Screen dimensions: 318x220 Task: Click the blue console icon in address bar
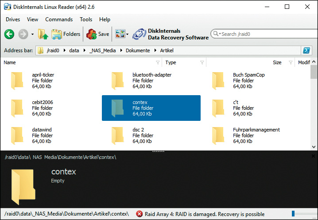tap(306, 50)
